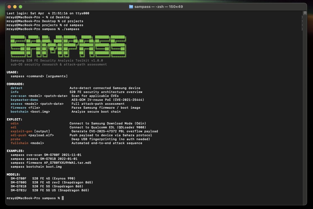Click the 'EXPLOIT:' heading

point(14,119)
